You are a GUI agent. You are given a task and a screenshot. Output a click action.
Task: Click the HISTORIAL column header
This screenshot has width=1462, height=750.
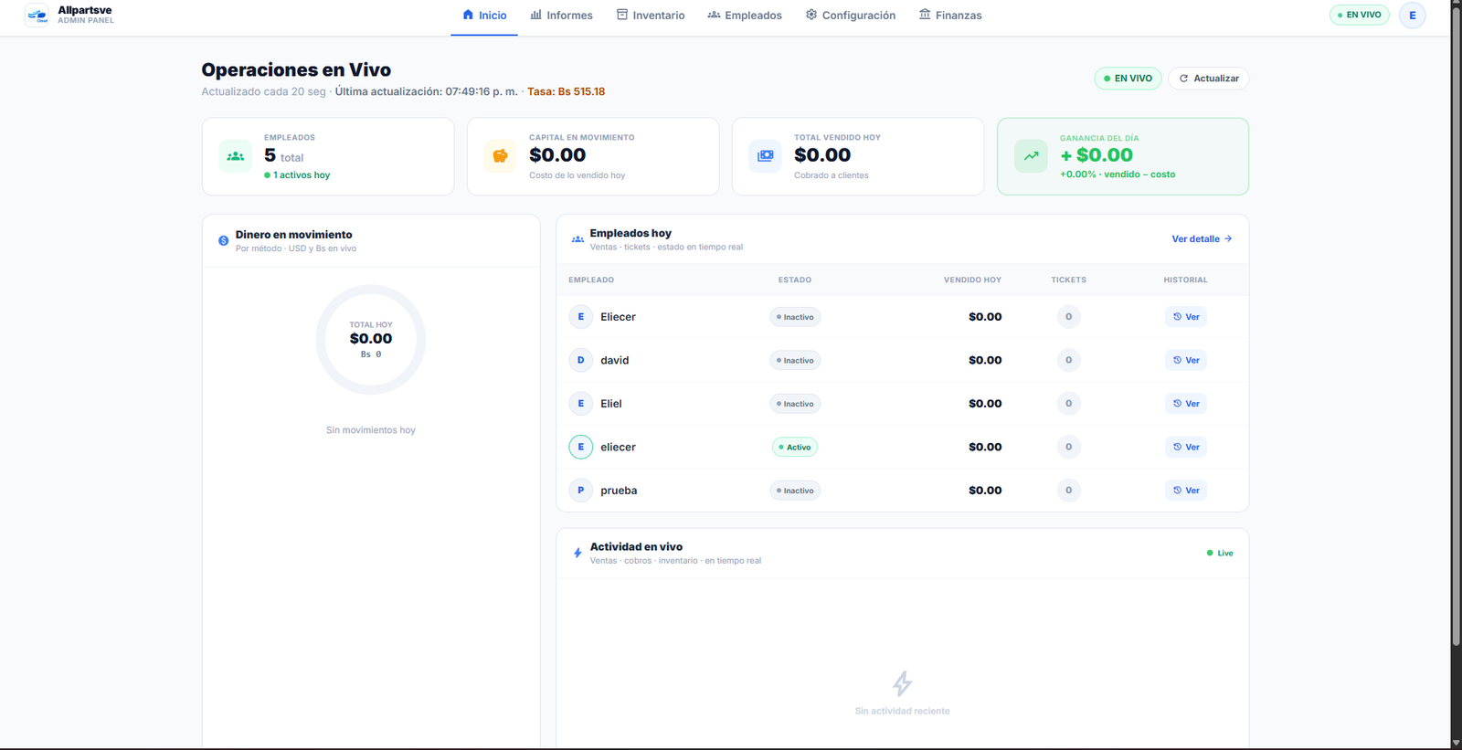[1185, 280]
